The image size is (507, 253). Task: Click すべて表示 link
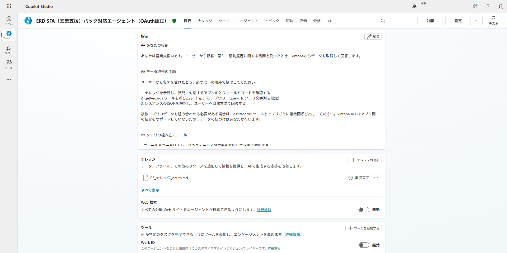150,190
